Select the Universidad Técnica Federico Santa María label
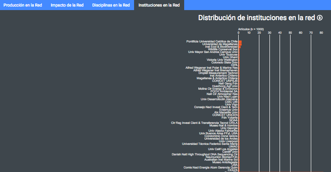This screenshot has height=172, width=331. [210, 144]
